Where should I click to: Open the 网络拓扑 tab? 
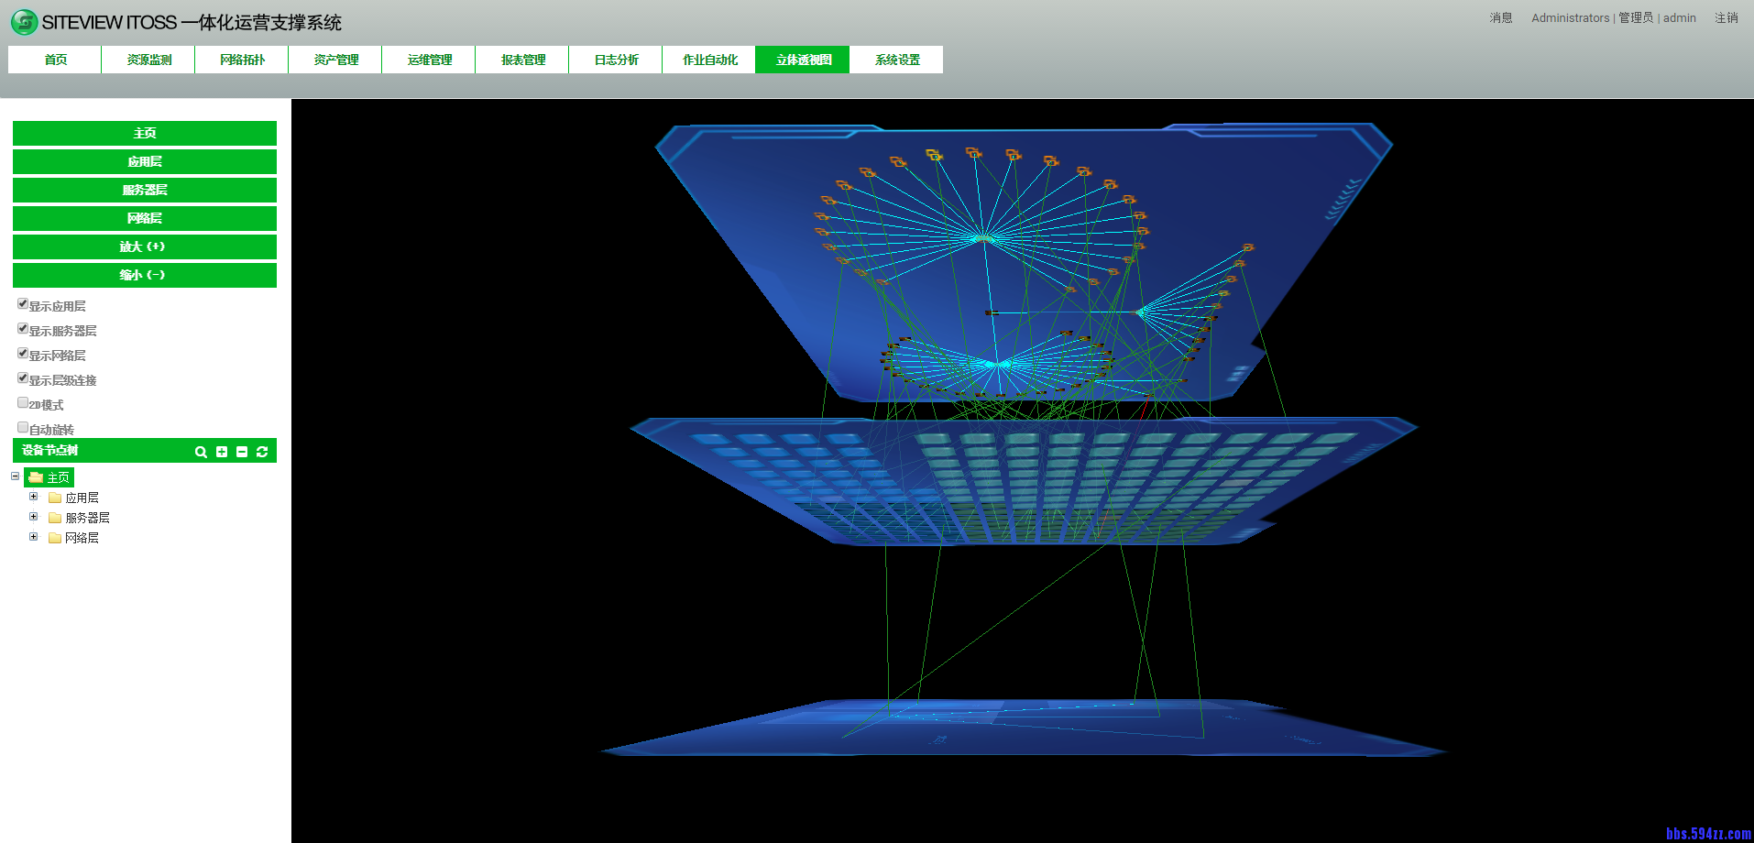(242, 60)
